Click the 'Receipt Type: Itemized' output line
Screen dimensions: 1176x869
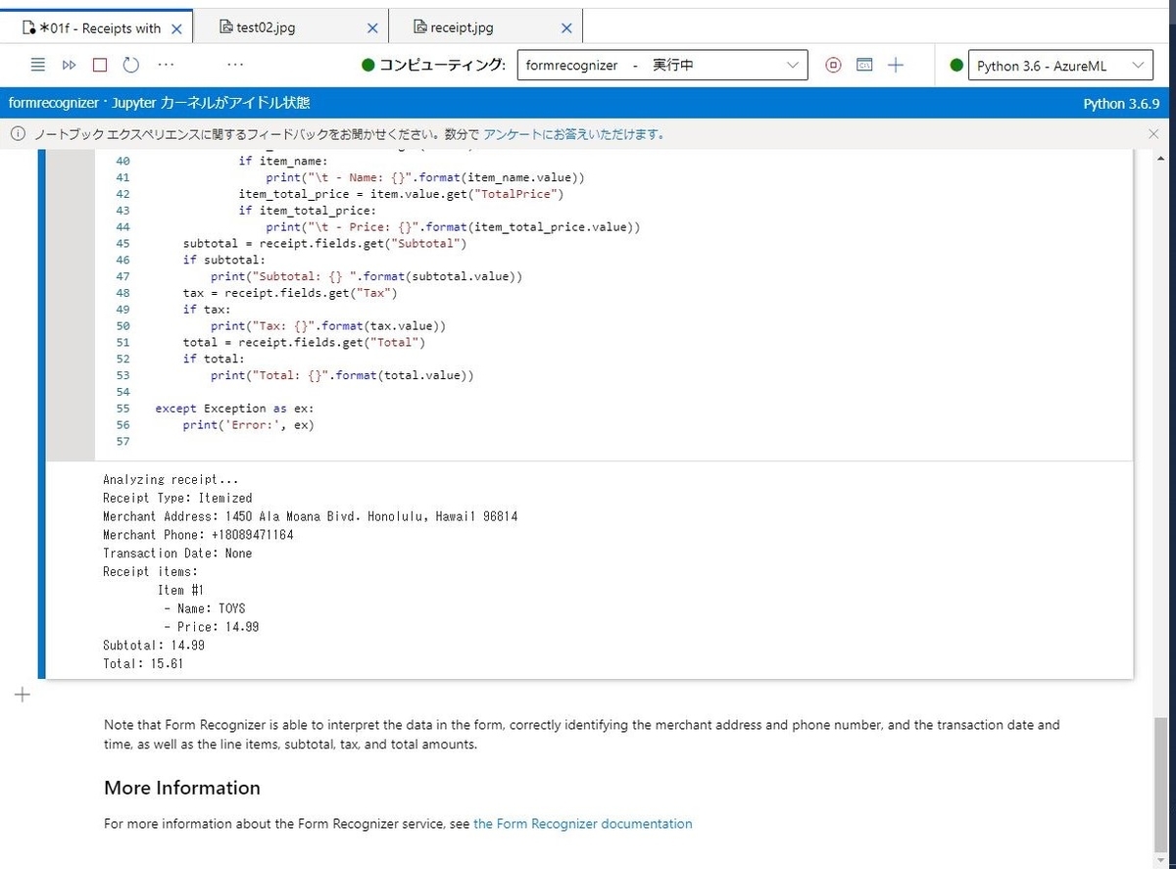[x=177, y=498]
